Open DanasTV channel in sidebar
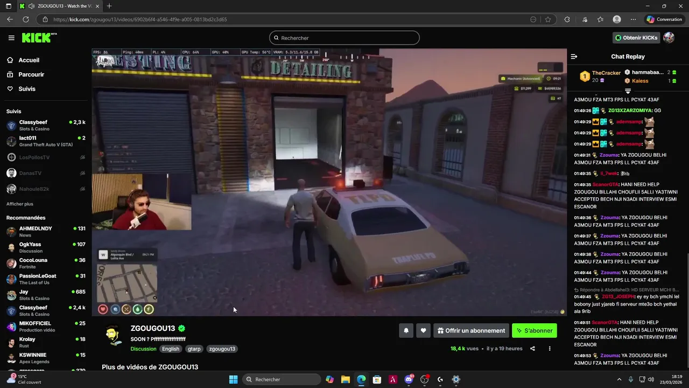The height and width of the screenshot is (388, 689). (x=46, y=173)
